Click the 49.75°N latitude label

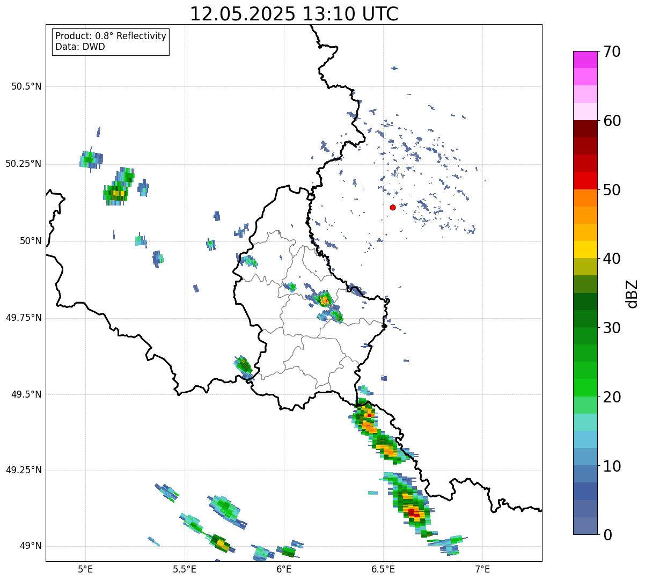point(24,318)
